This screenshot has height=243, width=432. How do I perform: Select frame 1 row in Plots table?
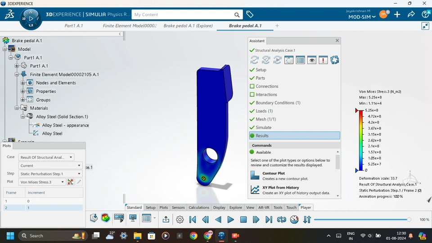43,201
